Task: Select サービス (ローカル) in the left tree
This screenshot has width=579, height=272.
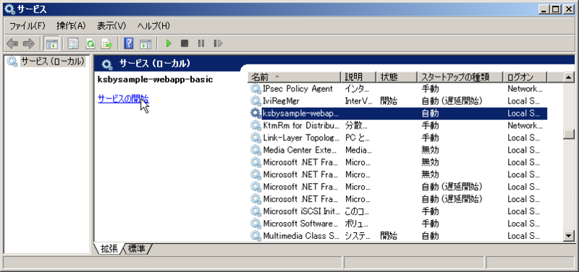Action: (52, 61)
